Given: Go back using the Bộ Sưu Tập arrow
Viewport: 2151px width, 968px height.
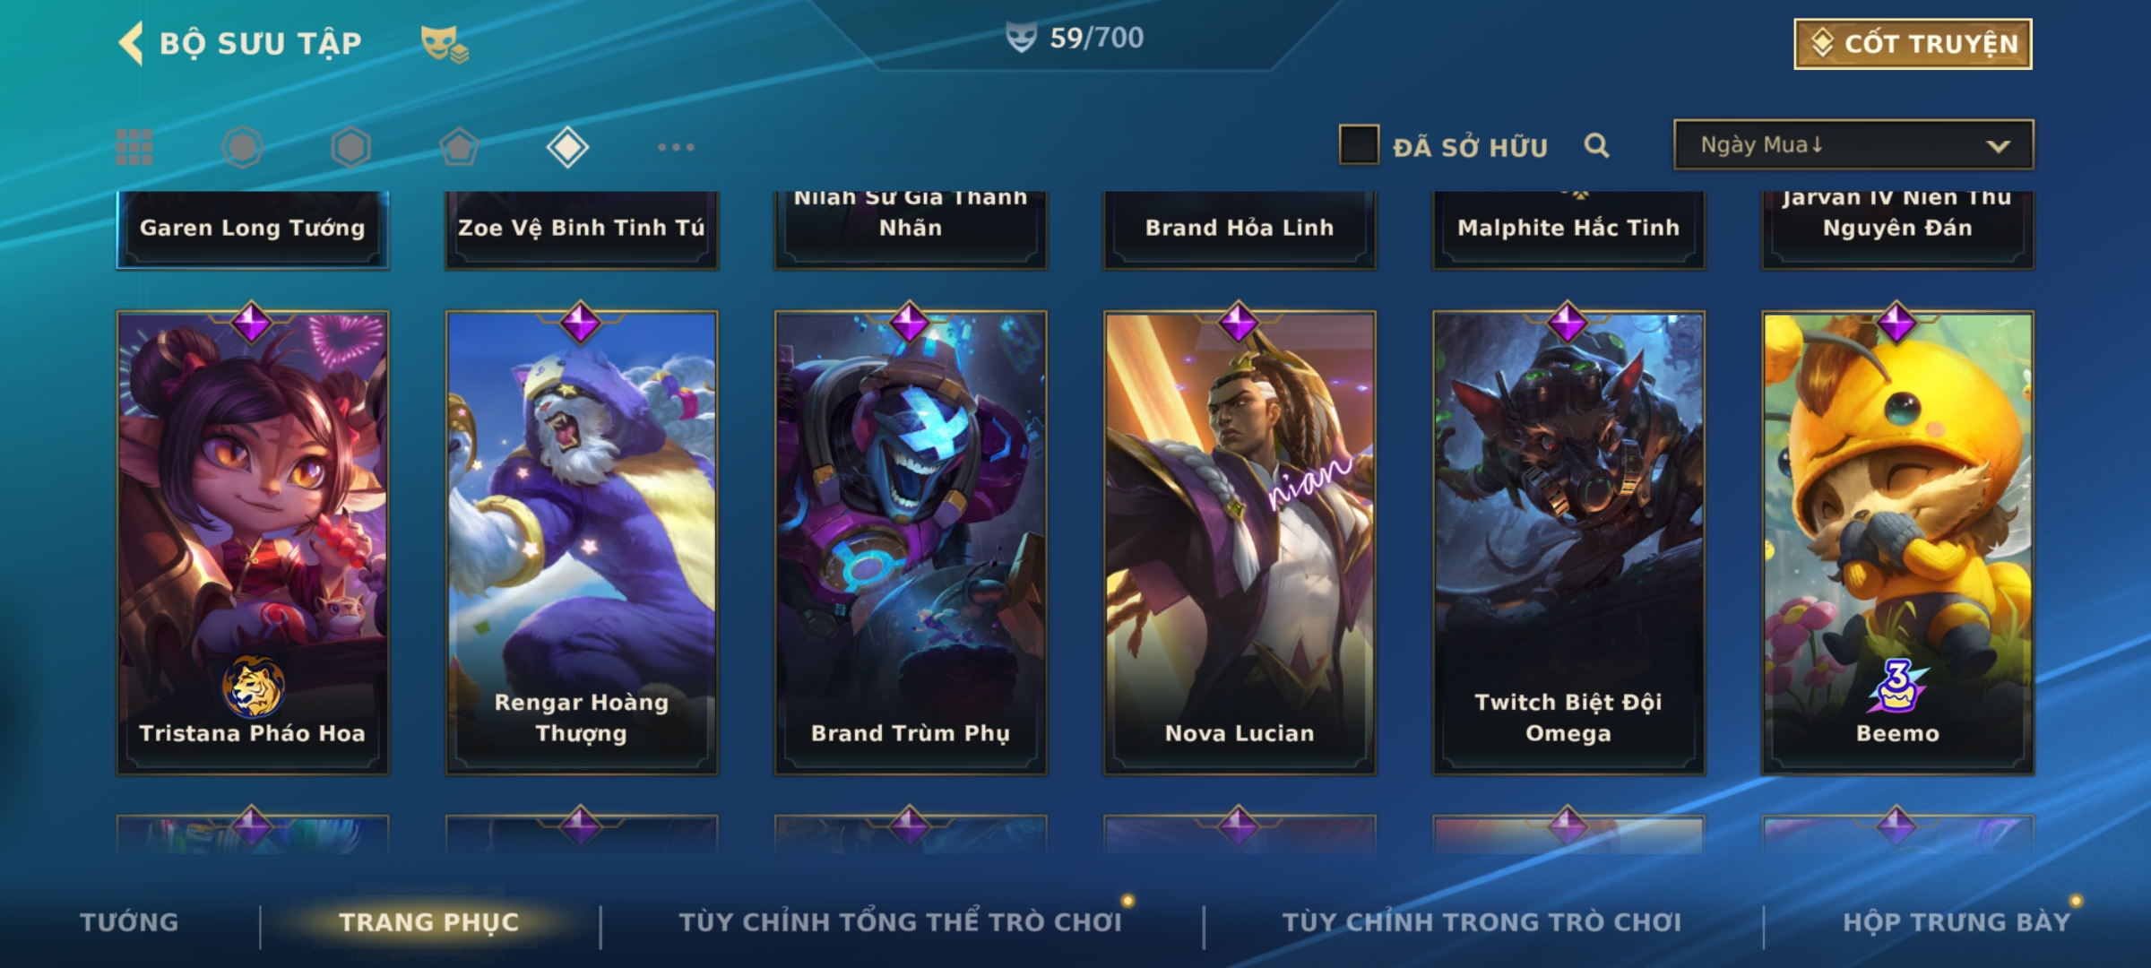Looking at the screenshot, I should (131, 43).
